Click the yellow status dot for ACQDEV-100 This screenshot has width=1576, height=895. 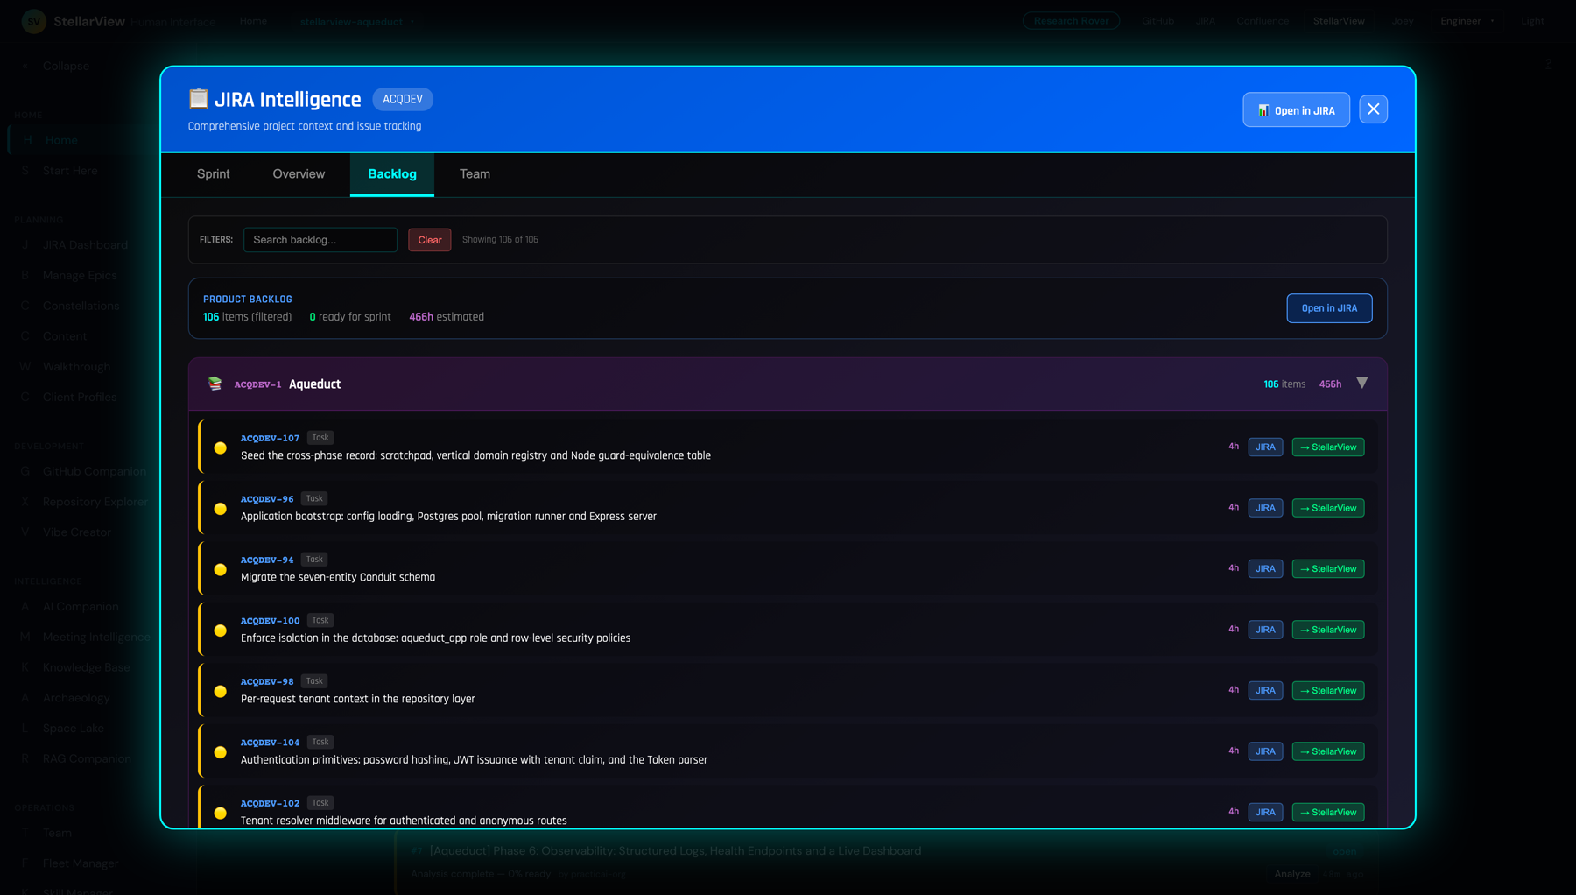pyautogui.click(x=221, y=631)
